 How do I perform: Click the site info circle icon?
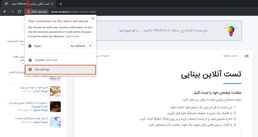(x=28, y=12)
